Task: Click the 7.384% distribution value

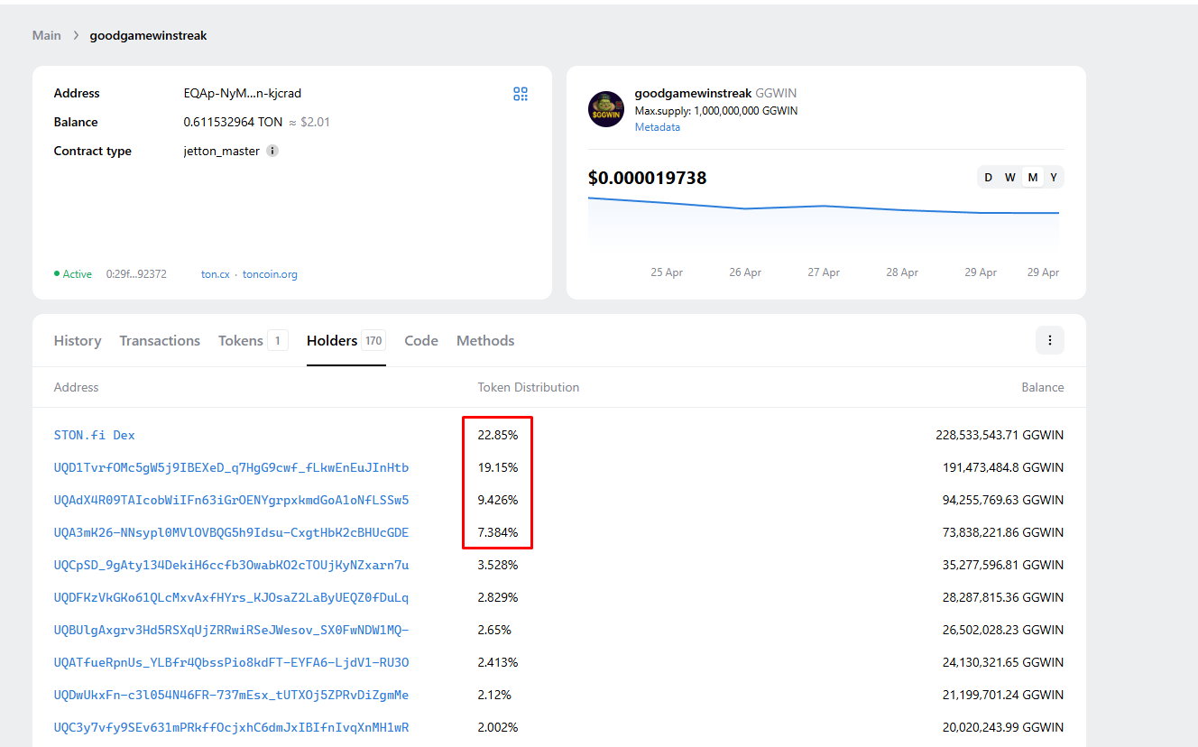Action: click(498, 532)
